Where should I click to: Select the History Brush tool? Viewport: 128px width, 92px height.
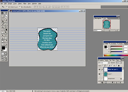[x=6, y=27]
